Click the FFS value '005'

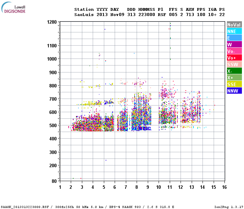click(173, 15)
